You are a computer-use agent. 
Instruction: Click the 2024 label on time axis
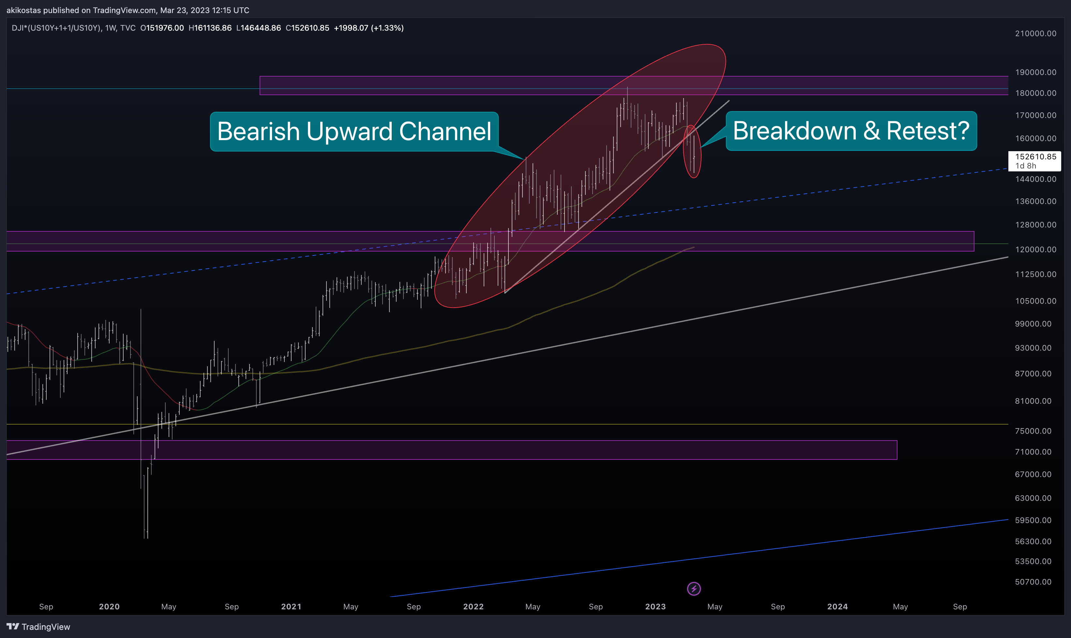pos(837,607)
